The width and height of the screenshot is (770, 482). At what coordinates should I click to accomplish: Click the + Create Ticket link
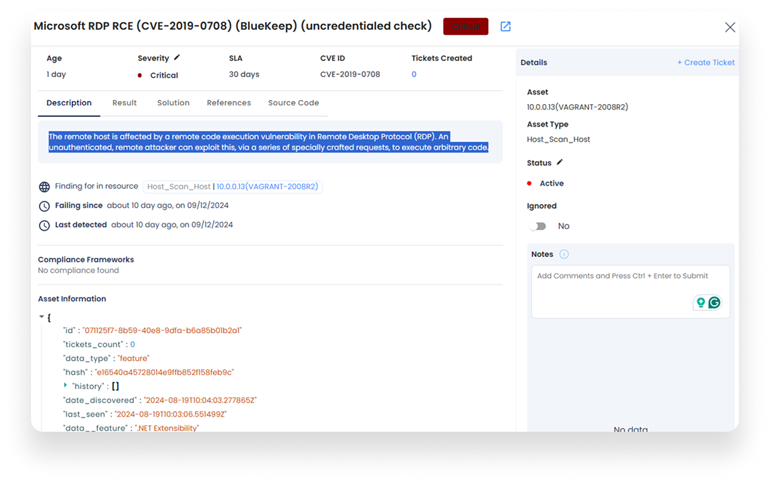[705, 62]
